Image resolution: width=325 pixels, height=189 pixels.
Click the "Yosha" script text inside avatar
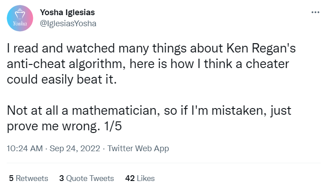[x=20, y=24]
